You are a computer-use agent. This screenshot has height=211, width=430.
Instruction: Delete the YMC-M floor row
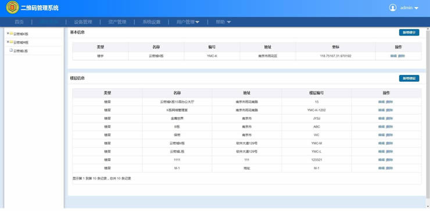(389, 143)
